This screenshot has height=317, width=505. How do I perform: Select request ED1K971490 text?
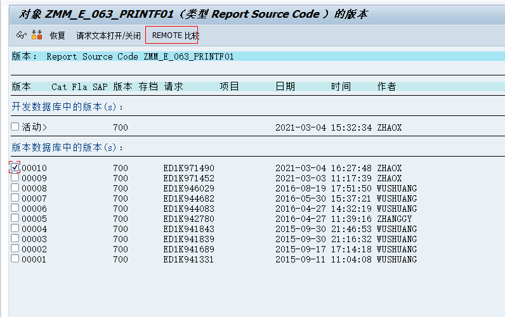tap(188, 168)
